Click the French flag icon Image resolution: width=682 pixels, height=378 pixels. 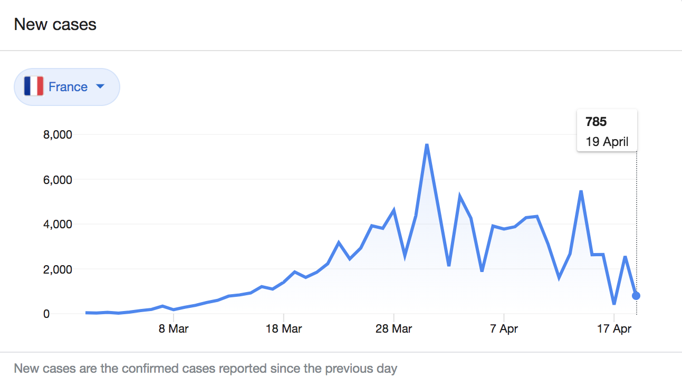pyautogui.click(x=34, y=86)
